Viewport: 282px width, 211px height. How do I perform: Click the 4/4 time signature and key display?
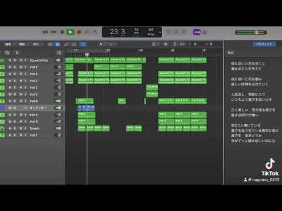151,32
